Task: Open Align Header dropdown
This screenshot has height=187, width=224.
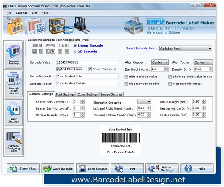Action: point(160,62)
